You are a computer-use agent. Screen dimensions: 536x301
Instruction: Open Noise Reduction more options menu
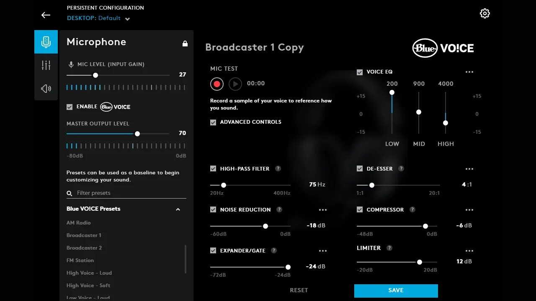tap(323, 210)
